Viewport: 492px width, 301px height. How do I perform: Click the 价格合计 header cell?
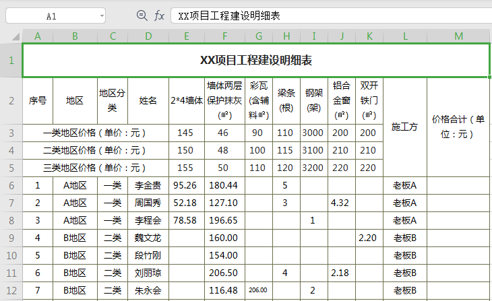pos(459,127)
